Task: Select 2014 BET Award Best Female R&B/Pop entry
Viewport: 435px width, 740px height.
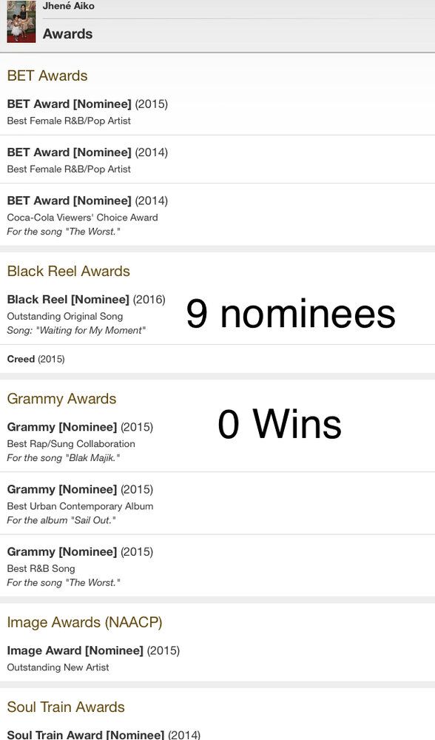Action: pyautogui.click(x=217, y=160)
